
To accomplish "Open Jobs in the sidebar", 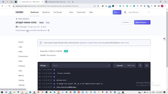I will pyautogui.click(x=20, y=71).
